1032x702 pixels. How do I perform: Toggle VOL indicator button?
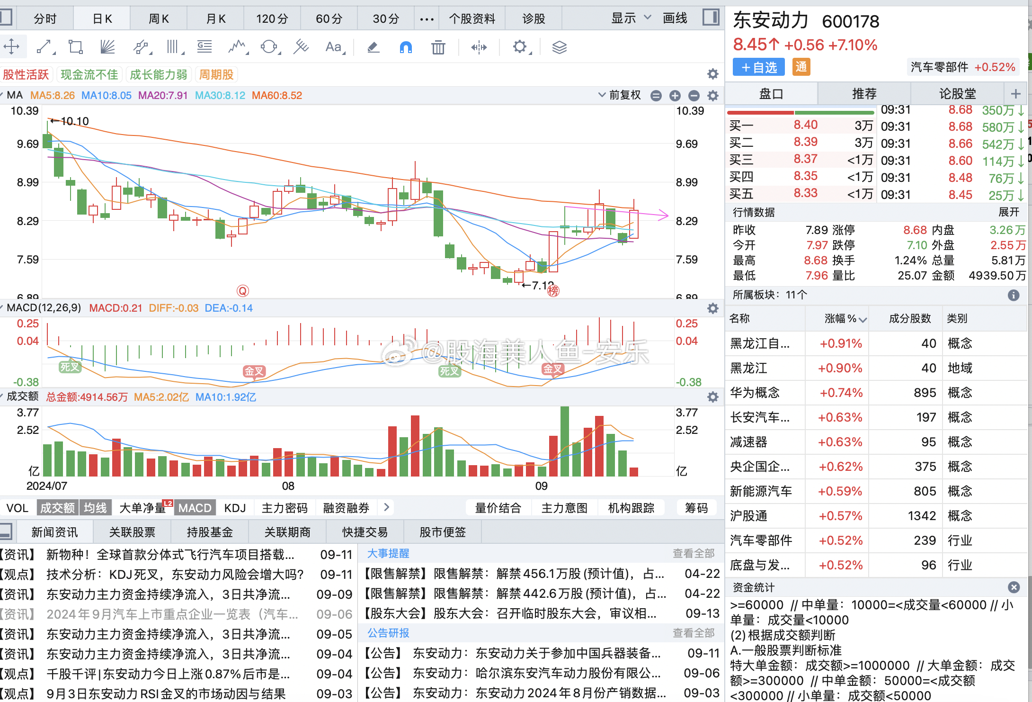coord(18,508)
